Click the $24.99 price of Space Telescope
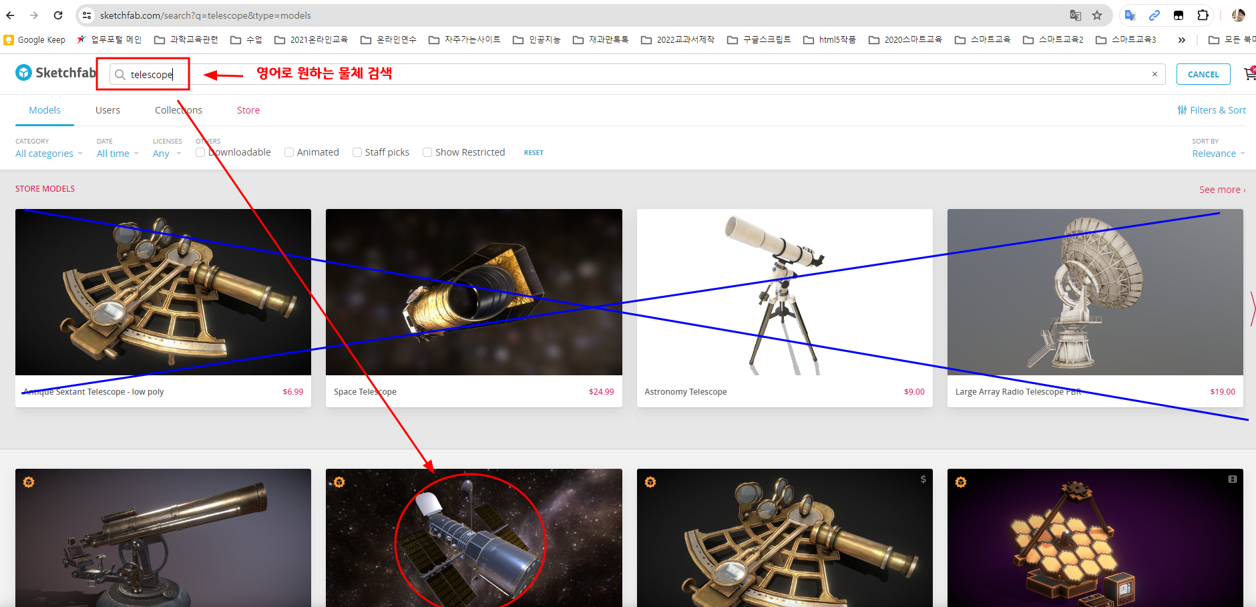The image size is (1256, 607). pyautogui.click(x=601, y=392)
